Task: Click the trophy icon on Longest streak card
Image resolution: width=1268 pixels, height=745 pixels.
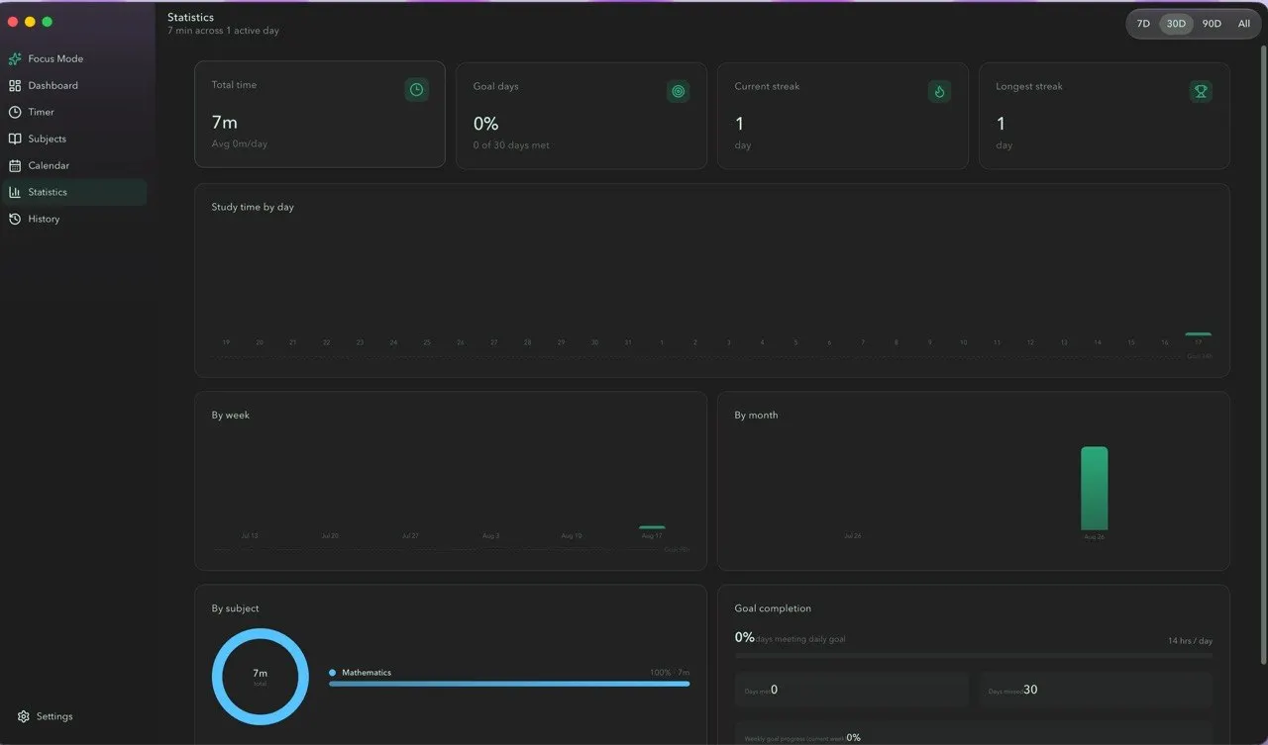Action: pos(1202,91)
